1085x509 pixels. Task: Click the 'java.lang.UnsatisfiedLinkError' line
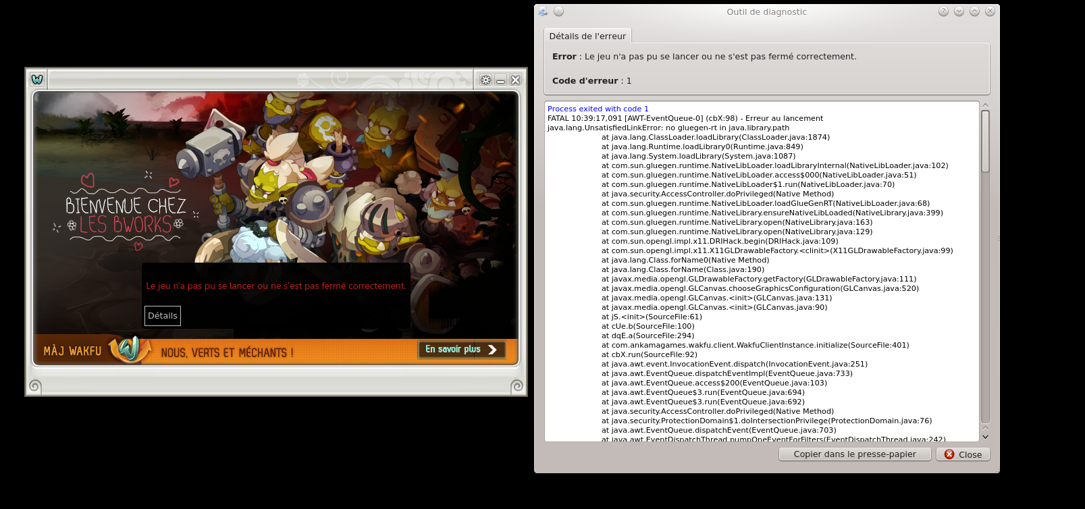[668, 128]
